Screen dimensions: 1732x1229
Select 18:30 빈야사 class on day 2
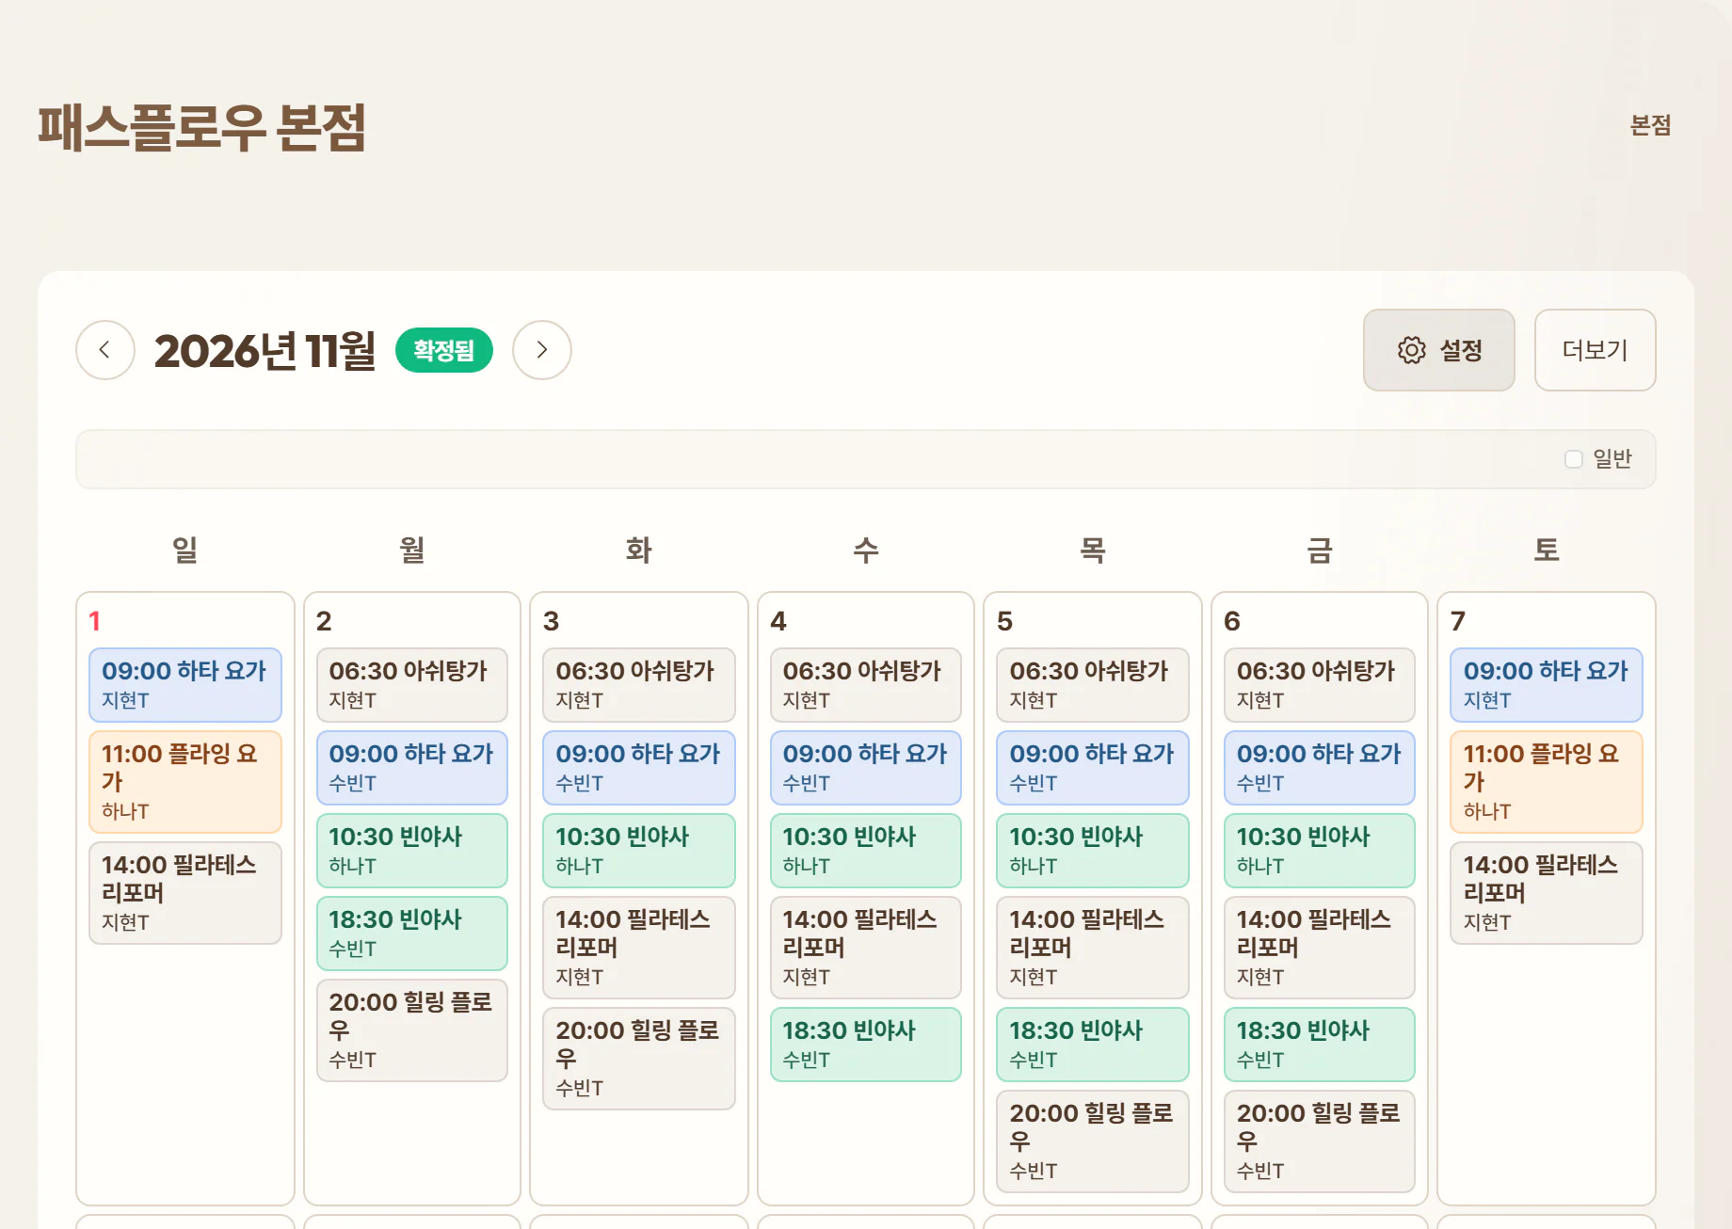pos(412,934)
